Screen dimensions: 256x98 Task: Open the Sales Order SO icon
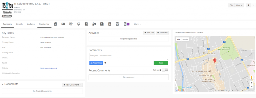click(x=125, y=24)
